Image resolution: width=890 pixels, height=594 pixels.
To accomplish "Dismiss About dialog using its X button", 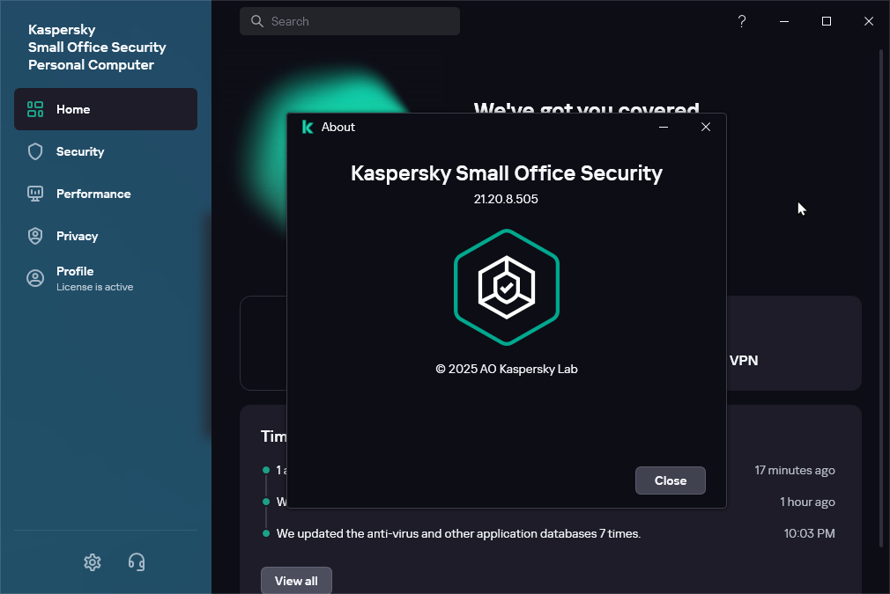I will click(x=706, y=127).
